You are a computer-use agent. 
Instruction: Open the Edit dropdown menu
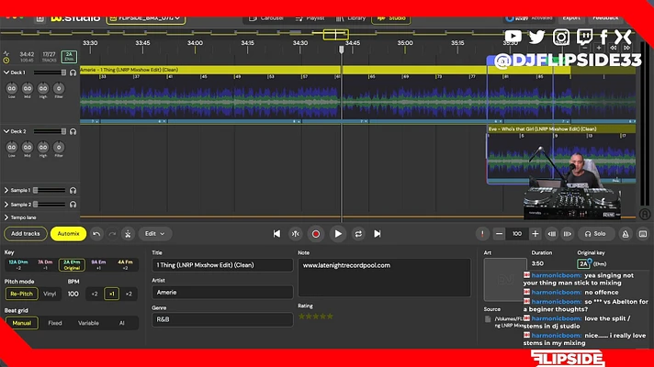pyautogui.click(x=154, y=234)
